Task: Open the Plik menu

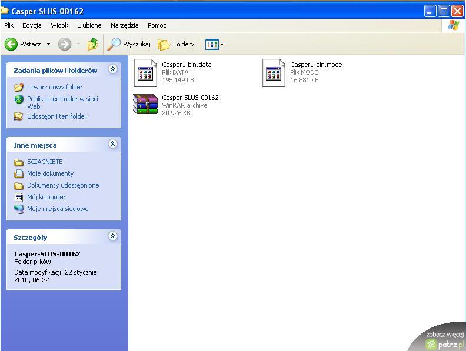Action: point(9,25)
